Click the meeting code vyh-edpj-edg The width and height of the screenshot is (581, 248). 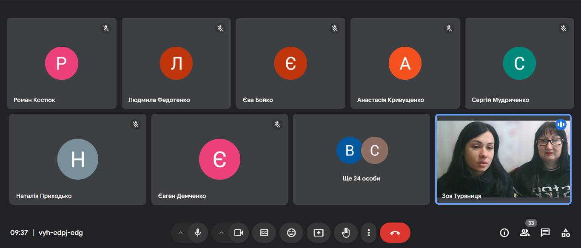coord(61,233)
